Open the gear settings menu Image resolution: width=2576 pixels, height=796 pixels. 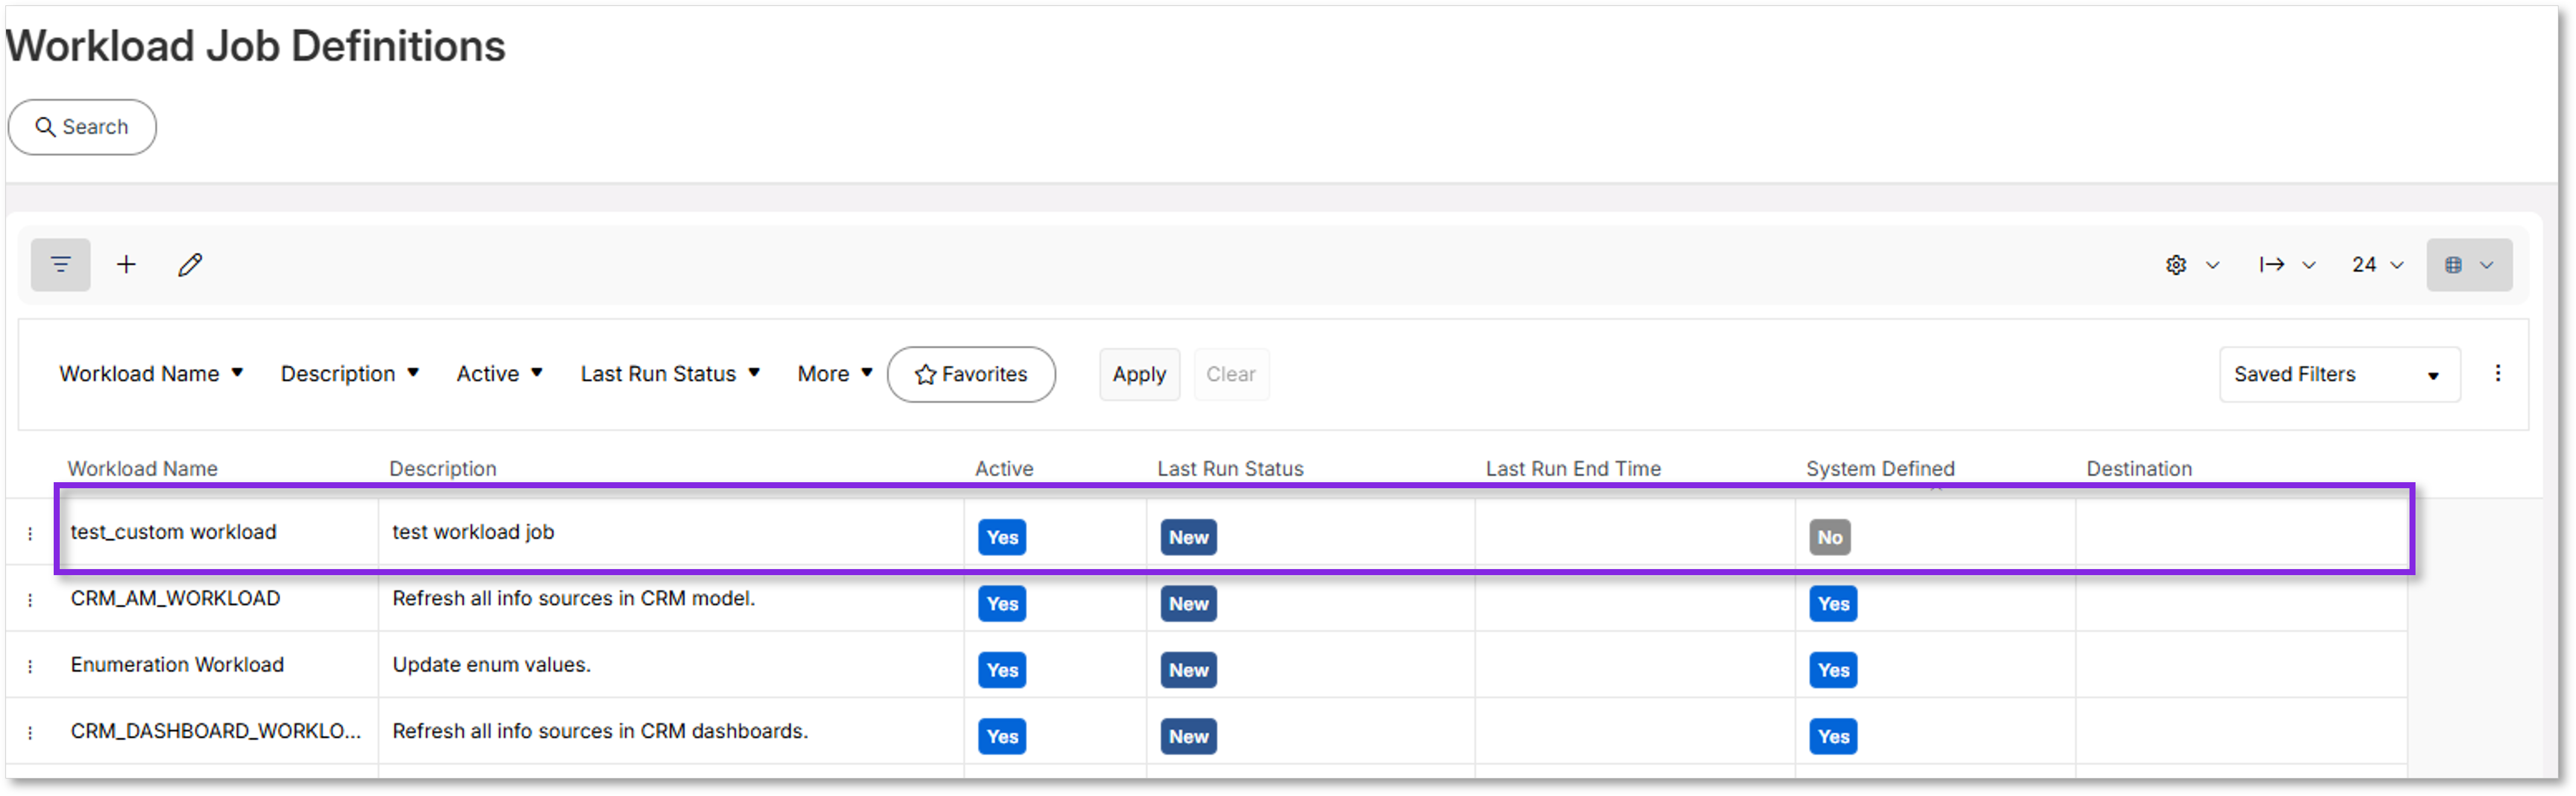pyautogui.click(x=2192, y=265)
